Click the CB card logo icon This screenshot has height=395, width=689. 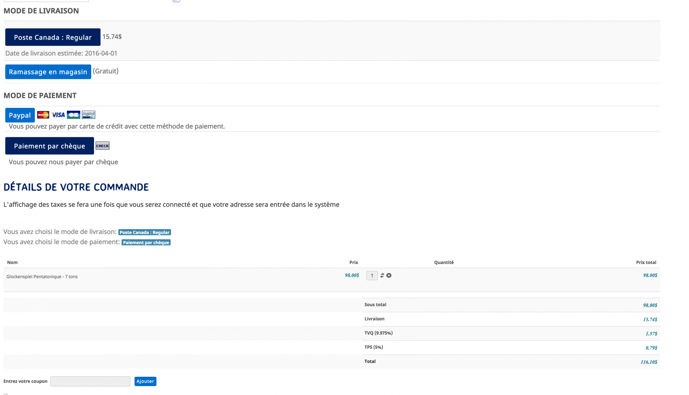(73, 115)
